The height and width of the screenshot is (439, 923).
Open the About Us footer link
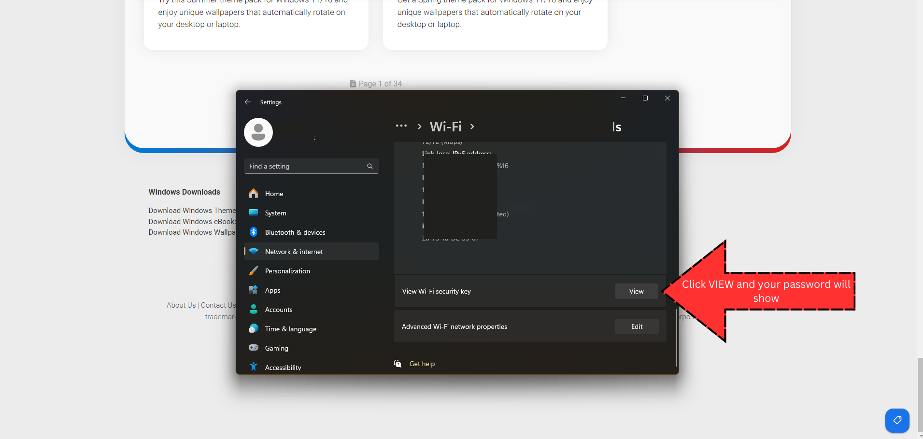pyautogui.click(x=181, y=305)
